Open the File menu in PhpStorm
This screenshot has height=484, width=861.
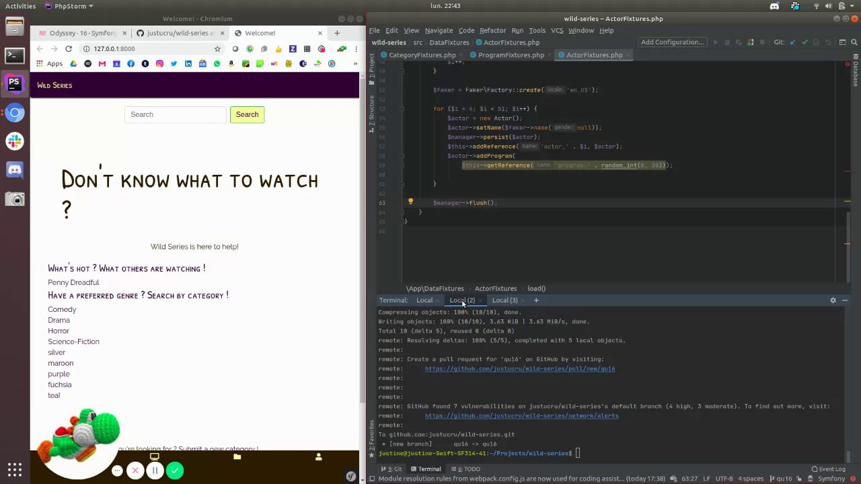point(374,30)
